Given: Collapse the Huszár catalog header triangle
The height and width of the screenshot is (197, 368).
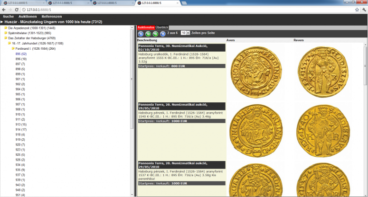Looking at the screenshot, I should pos(2,22).
